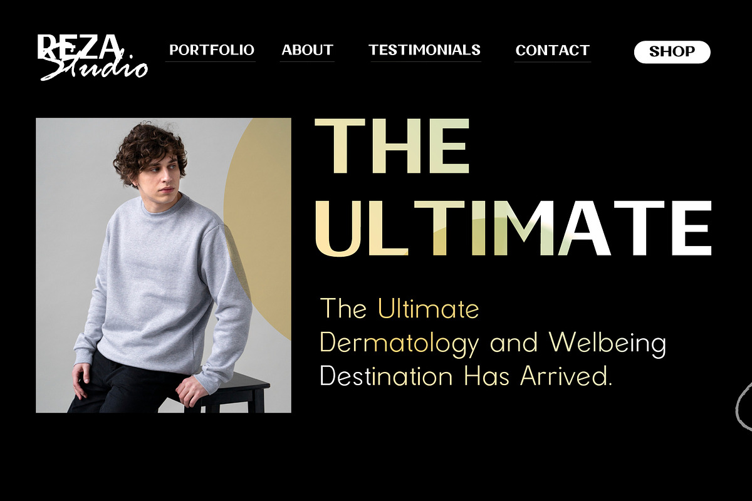
Task: Click the large "ULTIMATE" heading
Action: (513, 229)
